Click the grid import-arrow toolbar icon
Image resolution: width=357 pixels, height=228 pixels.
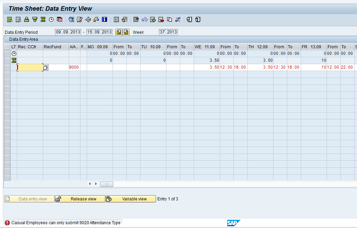click(x=136, y=20)
